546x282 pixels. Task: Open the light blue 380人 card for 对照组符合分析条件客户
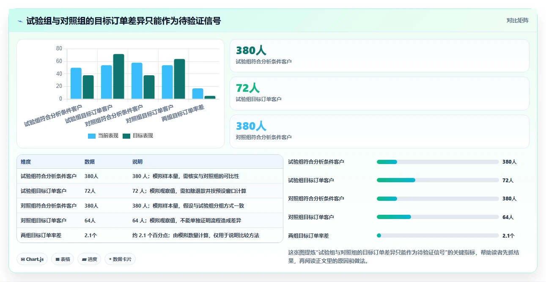(x=379, y=131)
